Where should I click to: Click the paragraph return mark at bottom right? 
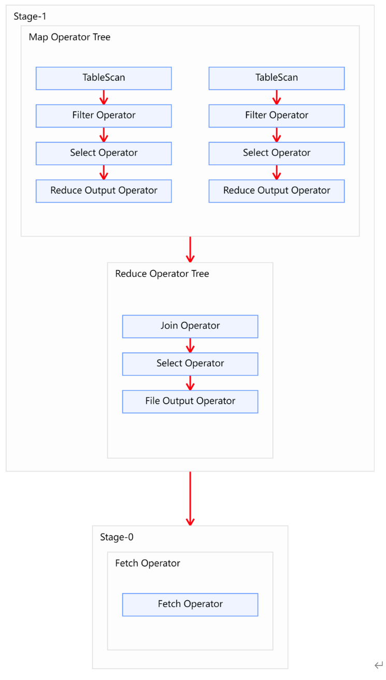[379, 665]
